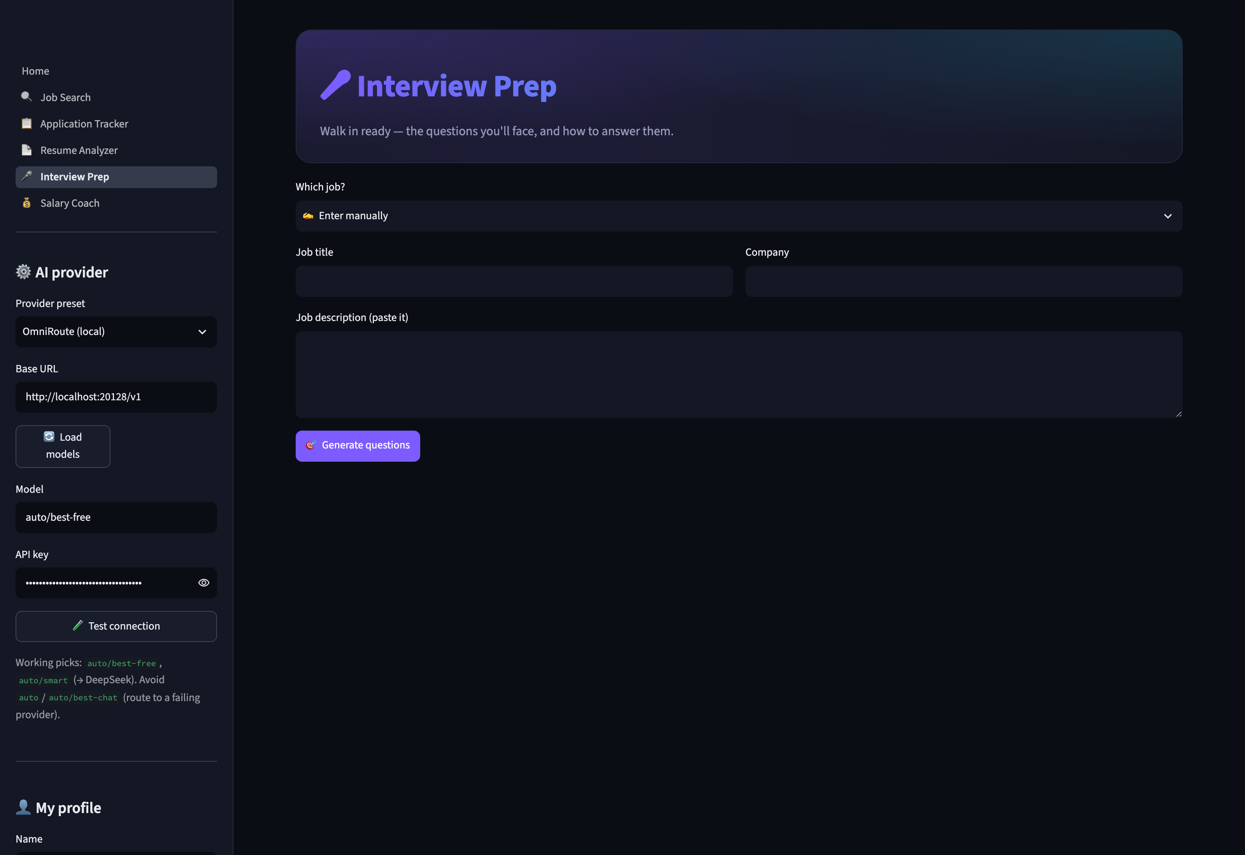Click the large microphone icon in the header

click(x=336, y=85)
